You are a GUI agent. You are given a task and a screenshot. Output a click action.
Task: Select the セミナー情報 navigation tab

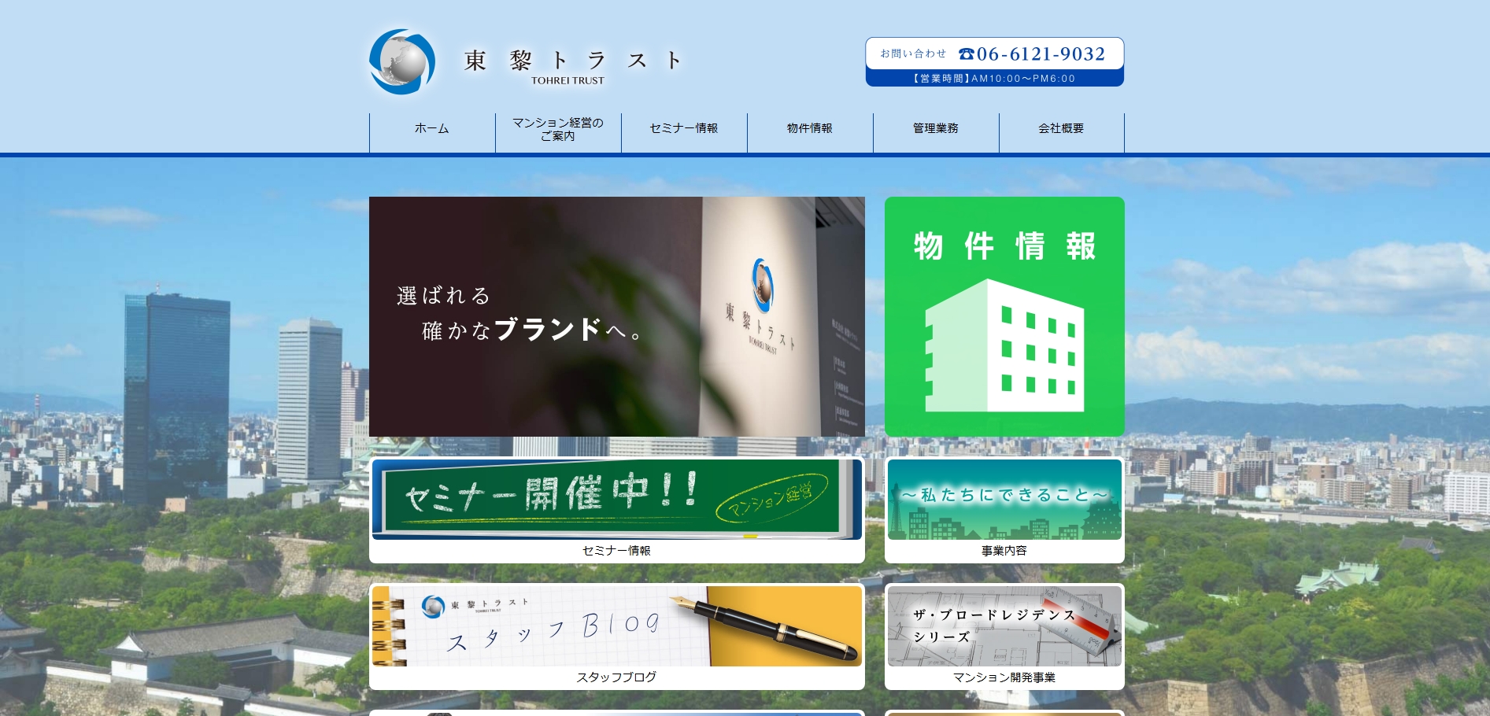pyautogui.click(x=683, y=128)
